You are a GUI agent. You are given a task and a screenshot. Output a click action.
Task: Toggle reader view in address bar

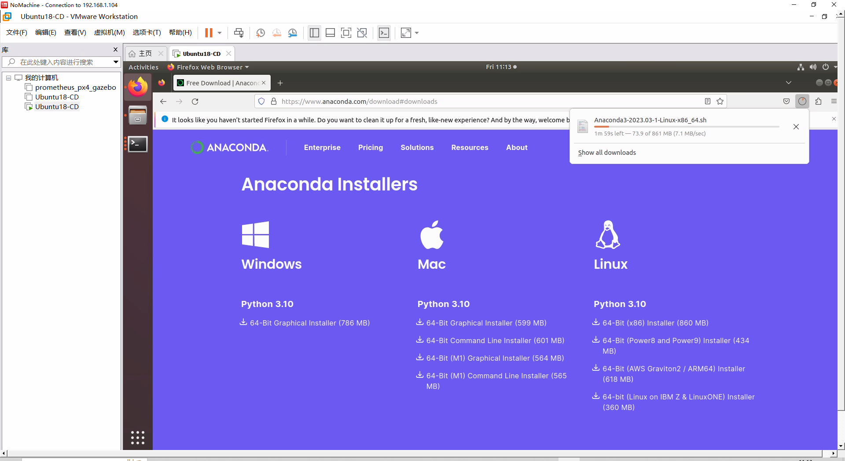pos(707,101)
